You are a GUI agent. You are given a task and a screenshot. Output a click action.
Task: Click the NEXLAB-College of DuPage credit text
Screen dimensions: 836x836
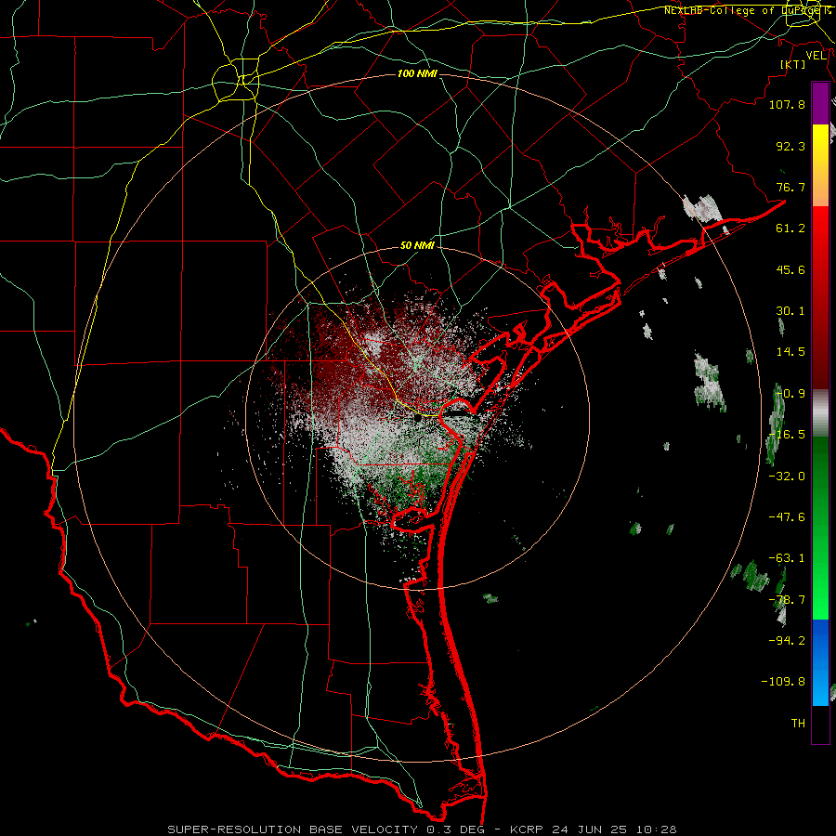747,10
